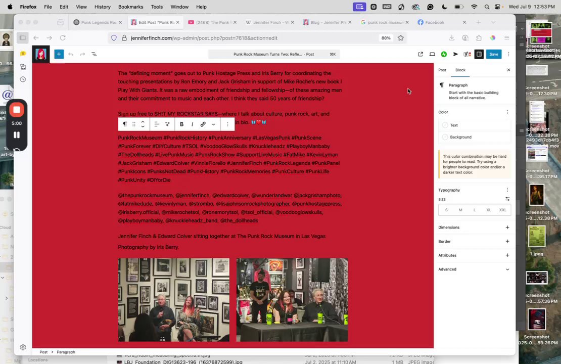Move the paragraph block up

pyautogui.click(x=143, y=122)
